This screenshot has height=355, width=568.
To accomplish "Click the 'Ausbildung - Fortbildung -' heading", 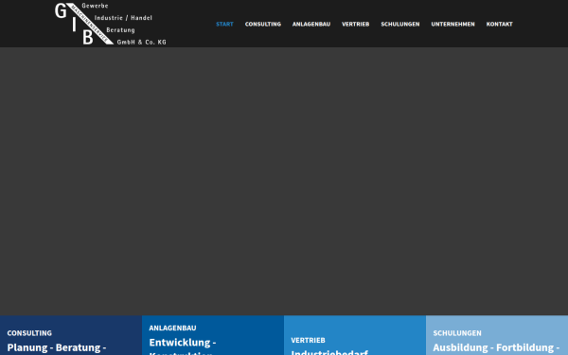I will point(496,347).
